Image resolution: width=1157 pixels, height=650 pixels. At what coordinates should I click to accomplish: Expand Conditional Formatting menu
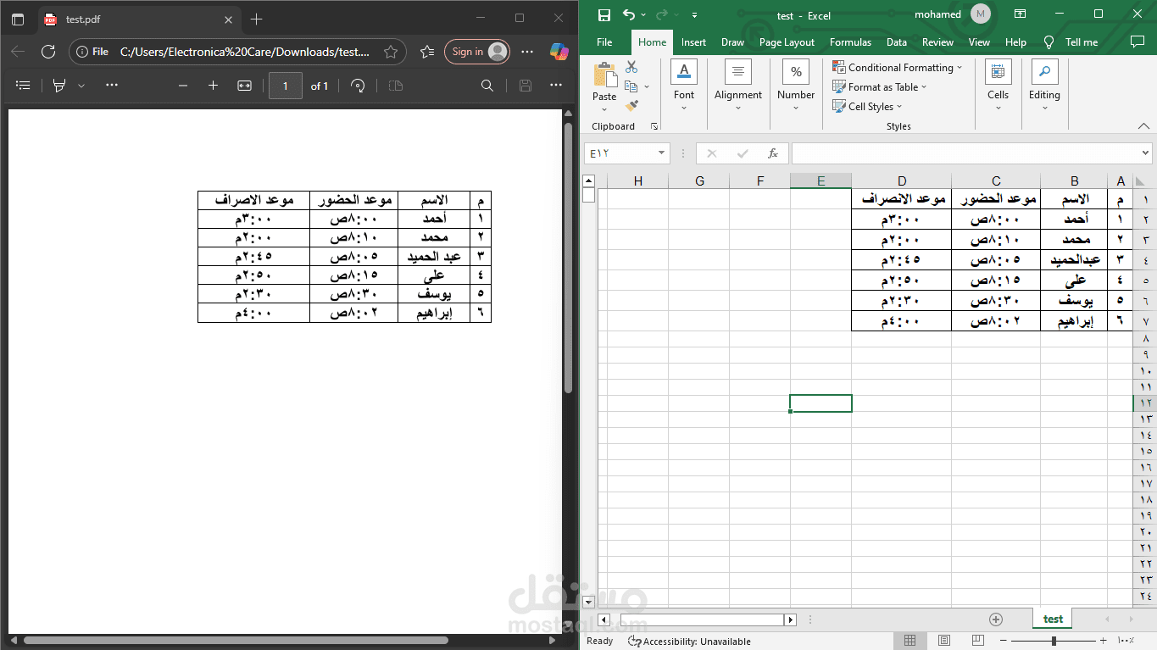point(898,67)
